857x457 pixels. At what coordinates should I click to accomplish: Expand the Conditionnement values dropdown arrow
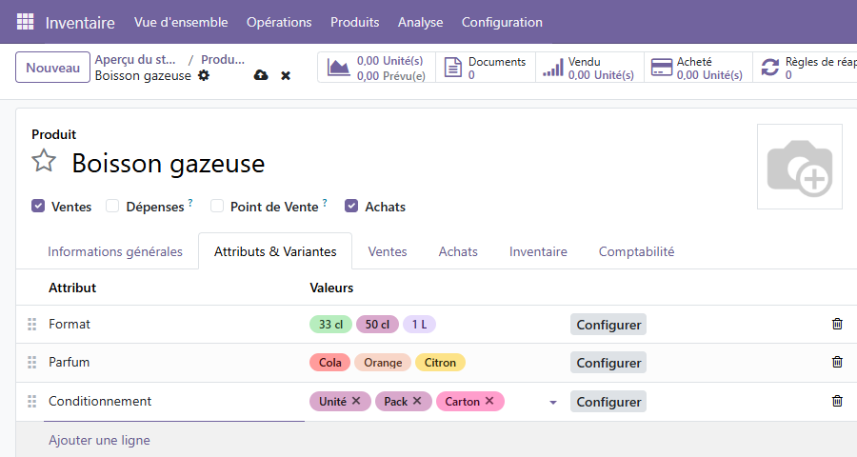tap(553, 403)
